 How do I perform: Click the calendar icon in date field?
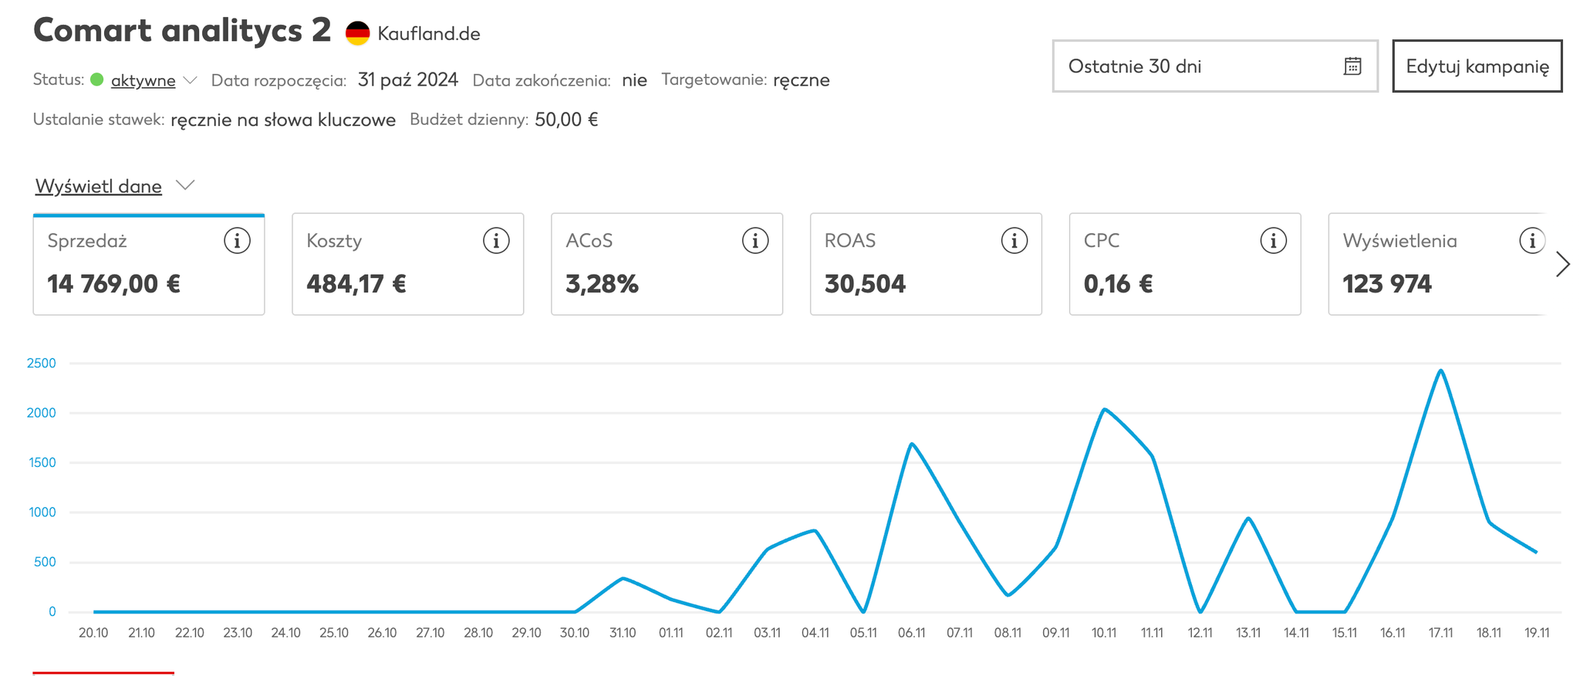(x=1352, y=66)
